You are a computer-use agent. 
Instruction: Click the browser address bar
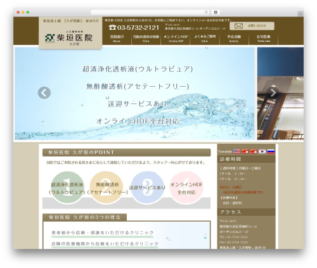click(150, 12)
